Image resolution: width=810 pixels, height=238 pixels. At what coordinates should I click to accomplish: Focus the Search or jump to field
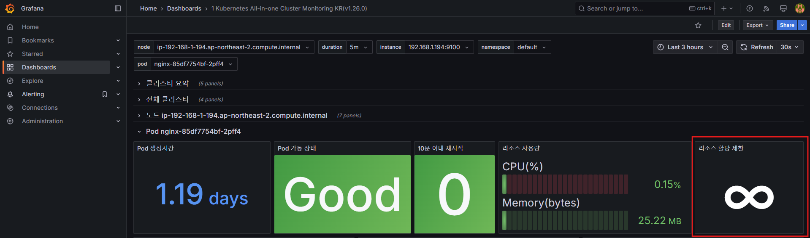tap(645, 8)
